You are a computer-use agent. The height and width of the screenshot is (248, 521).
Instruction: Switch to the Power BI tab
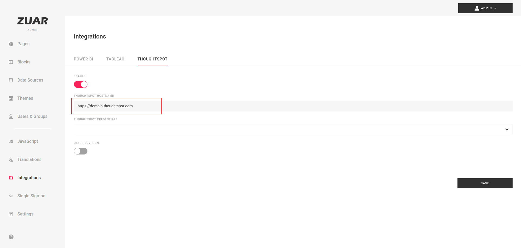coord(84,59)
